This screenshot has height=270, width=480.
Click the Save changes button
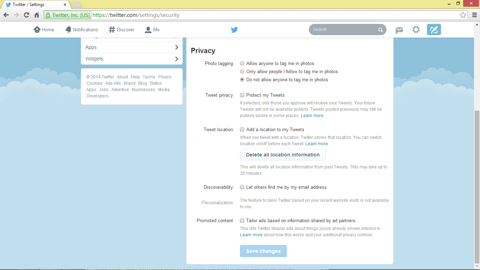click(x=263, y=251)
